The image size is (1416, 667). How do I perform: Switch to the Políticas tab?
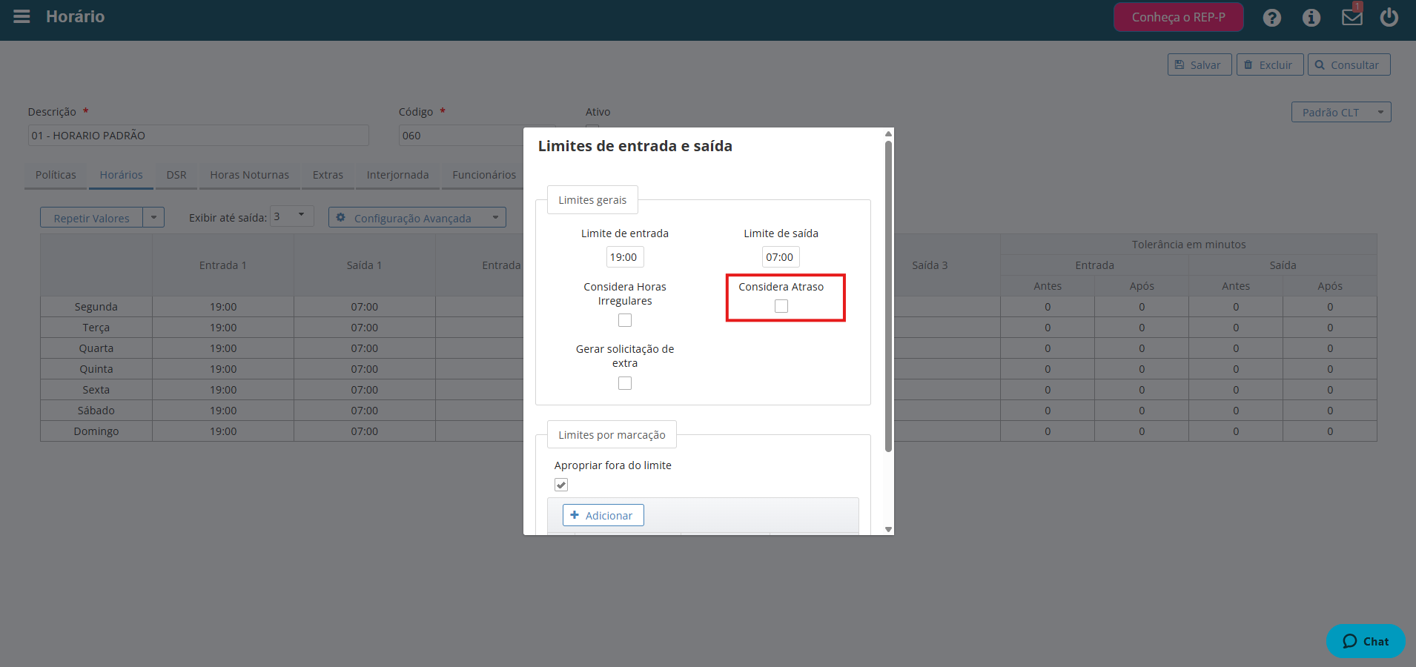tap(56, 175)
